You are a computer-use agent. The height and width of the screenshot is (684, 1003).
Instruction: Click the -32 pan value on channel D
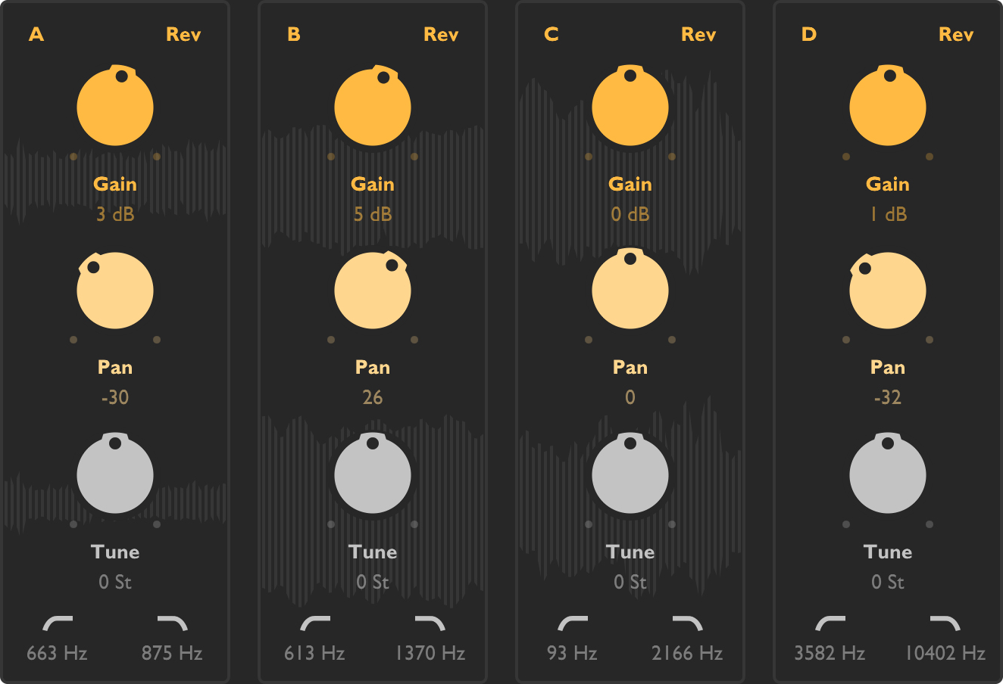(888, 398)
